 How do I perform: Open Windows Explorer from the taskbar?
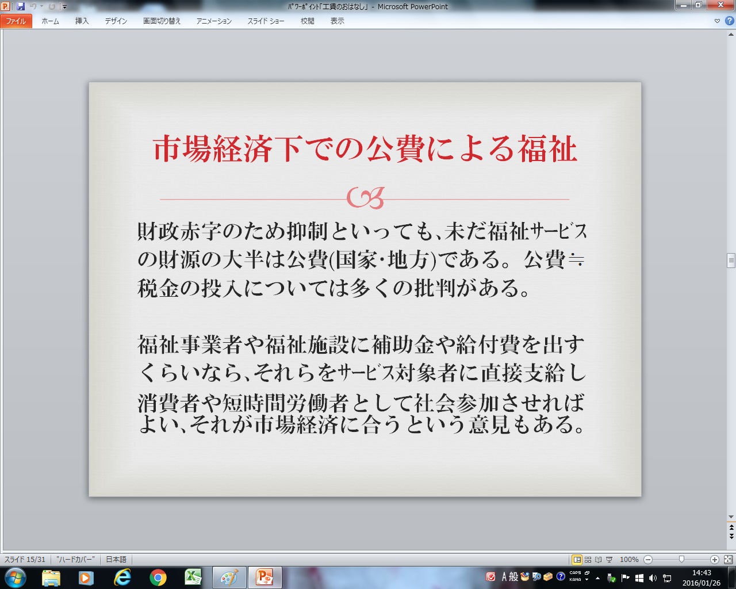(51, 577)
